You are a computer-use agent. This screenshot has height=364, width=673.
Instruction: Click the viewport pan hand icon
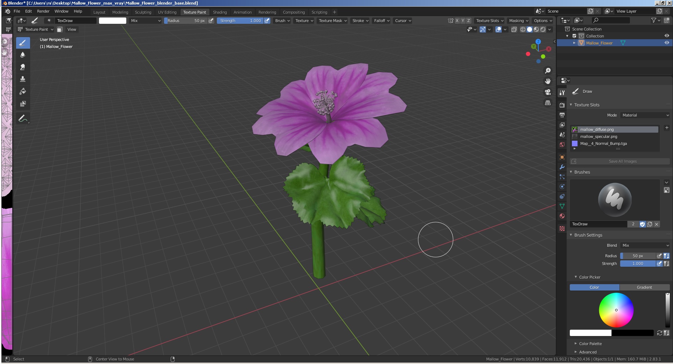coord(548,81)
